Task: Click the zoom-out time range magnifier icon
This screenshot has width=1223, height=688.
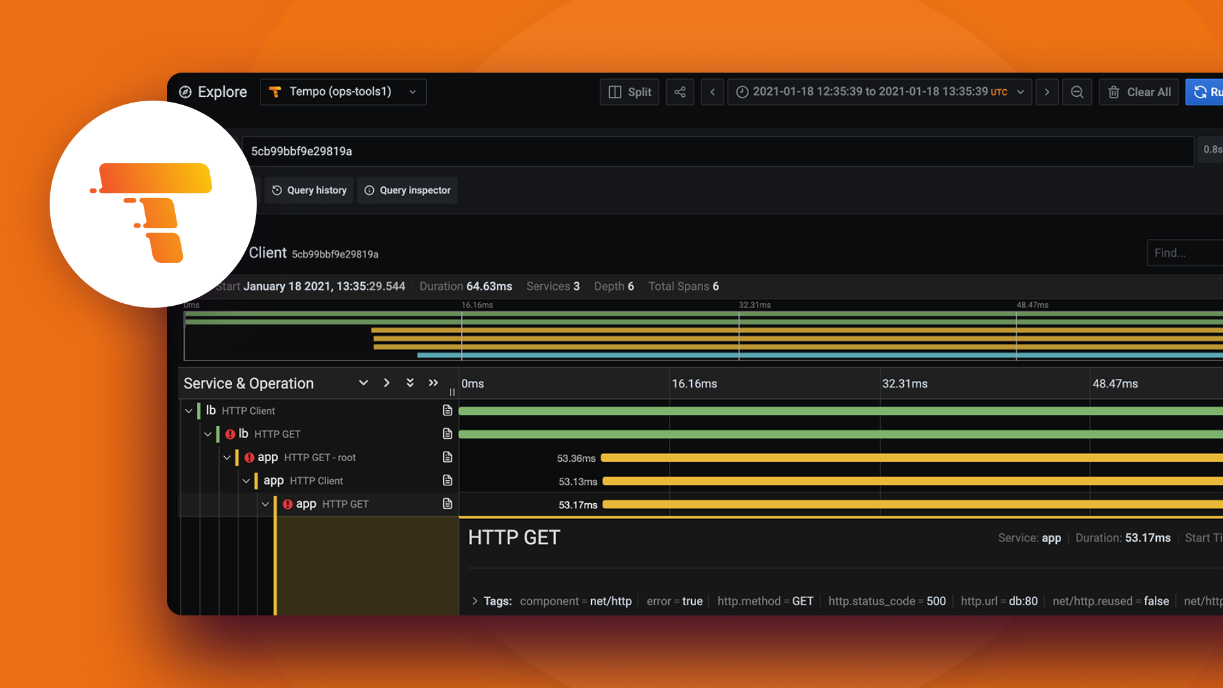Action: click(x=1077, y=92)
